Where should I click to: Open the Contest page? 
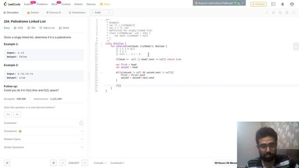click(66, 4)
